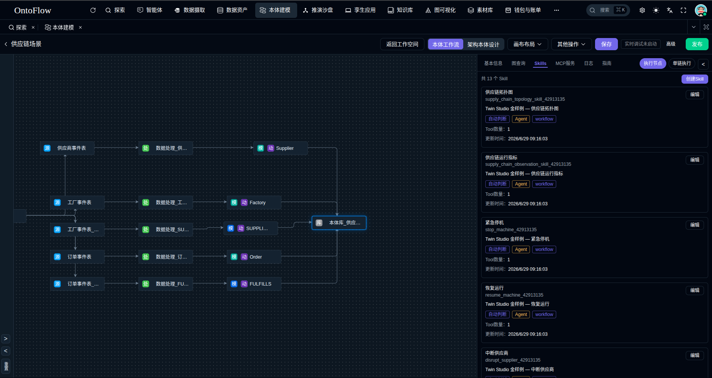Click the 模 icon on the Order node
The width and height of the screenshot is (712, 378).
click(x=234, y=257)
